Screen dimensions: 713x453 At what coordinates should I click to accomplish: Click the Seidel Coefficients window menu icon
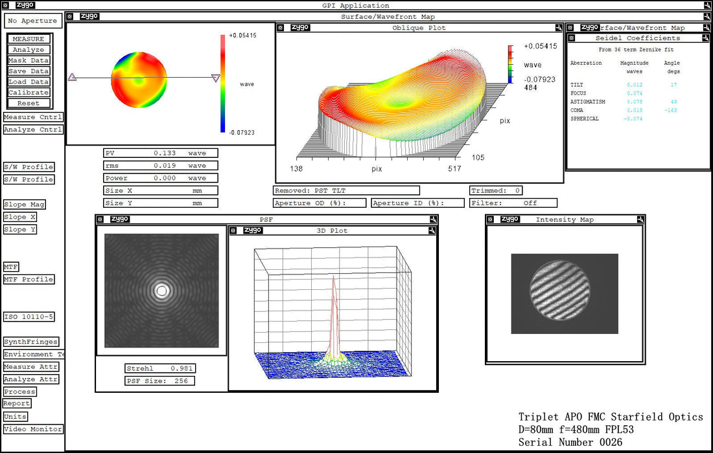pyautogui.click(x=571, y=38)
